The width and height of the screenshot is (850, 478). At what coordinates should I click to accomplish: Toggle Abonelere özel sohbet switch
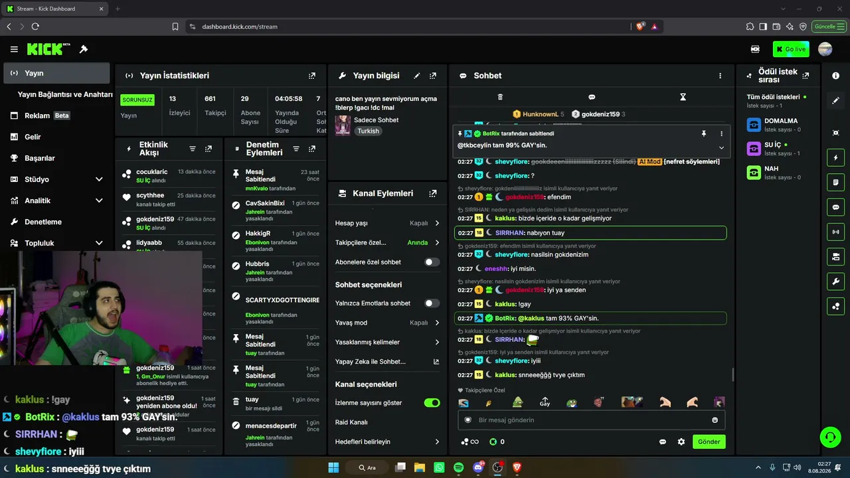coord(432,262)
